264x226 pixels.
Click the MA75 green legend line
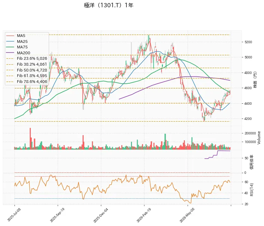[x=10, y=47]
